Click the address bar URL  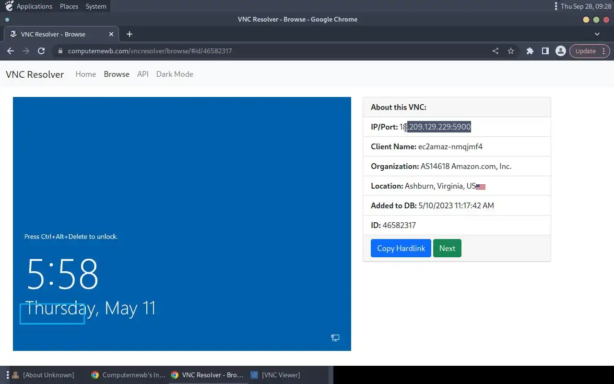coord(150,51)
